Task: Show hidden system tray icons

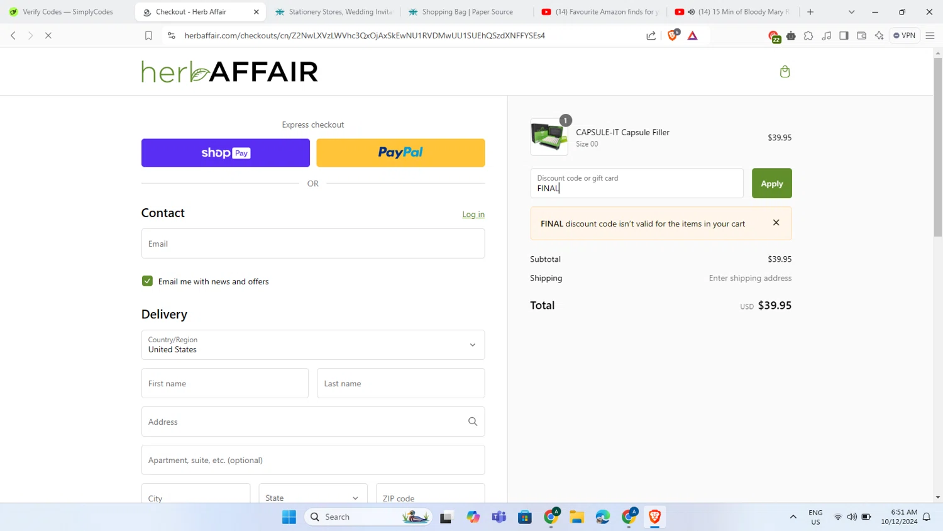Action: (x=793, y=517)
